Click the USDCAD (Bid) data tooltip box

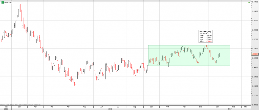click(205, 36)
